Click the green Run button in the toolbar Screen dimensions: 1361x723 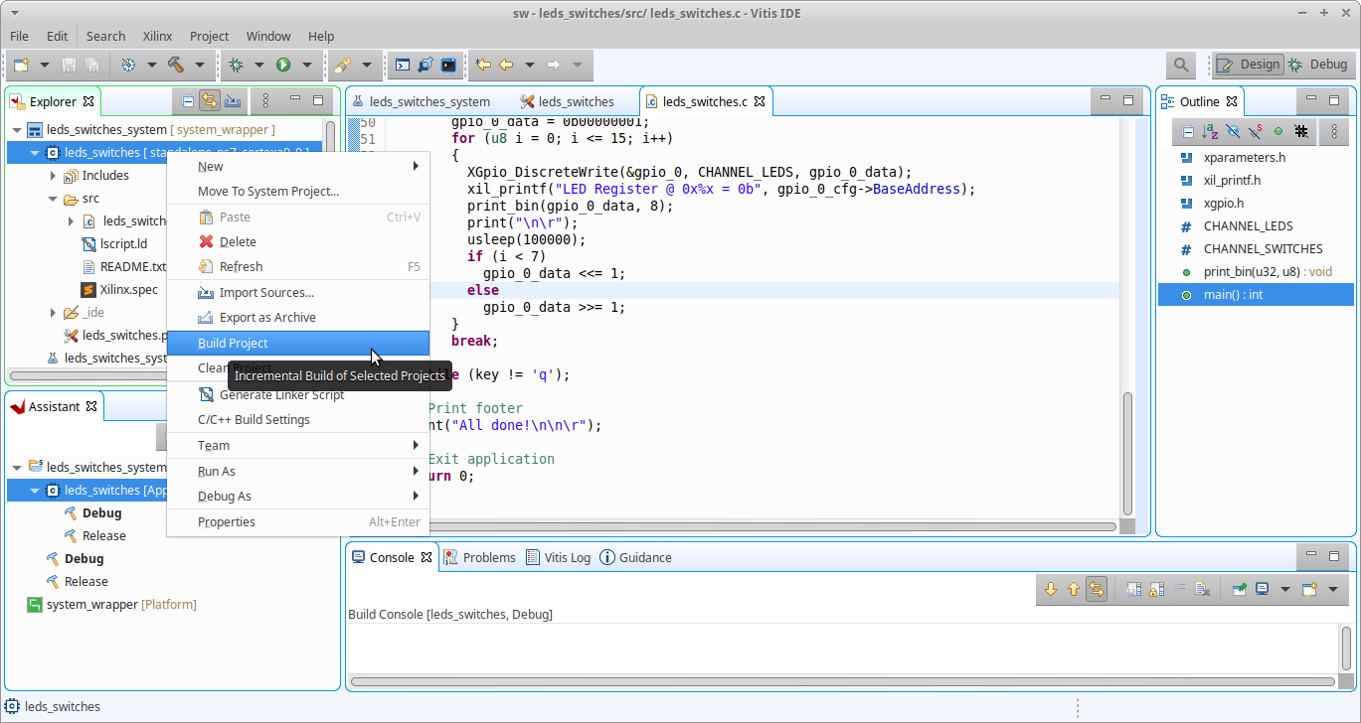pyautogui.click(x=283, y=65)
